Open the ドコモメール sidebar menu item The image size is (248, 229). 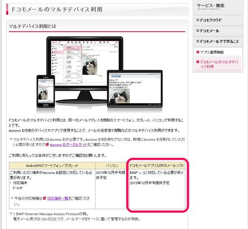tap(218, 31)
